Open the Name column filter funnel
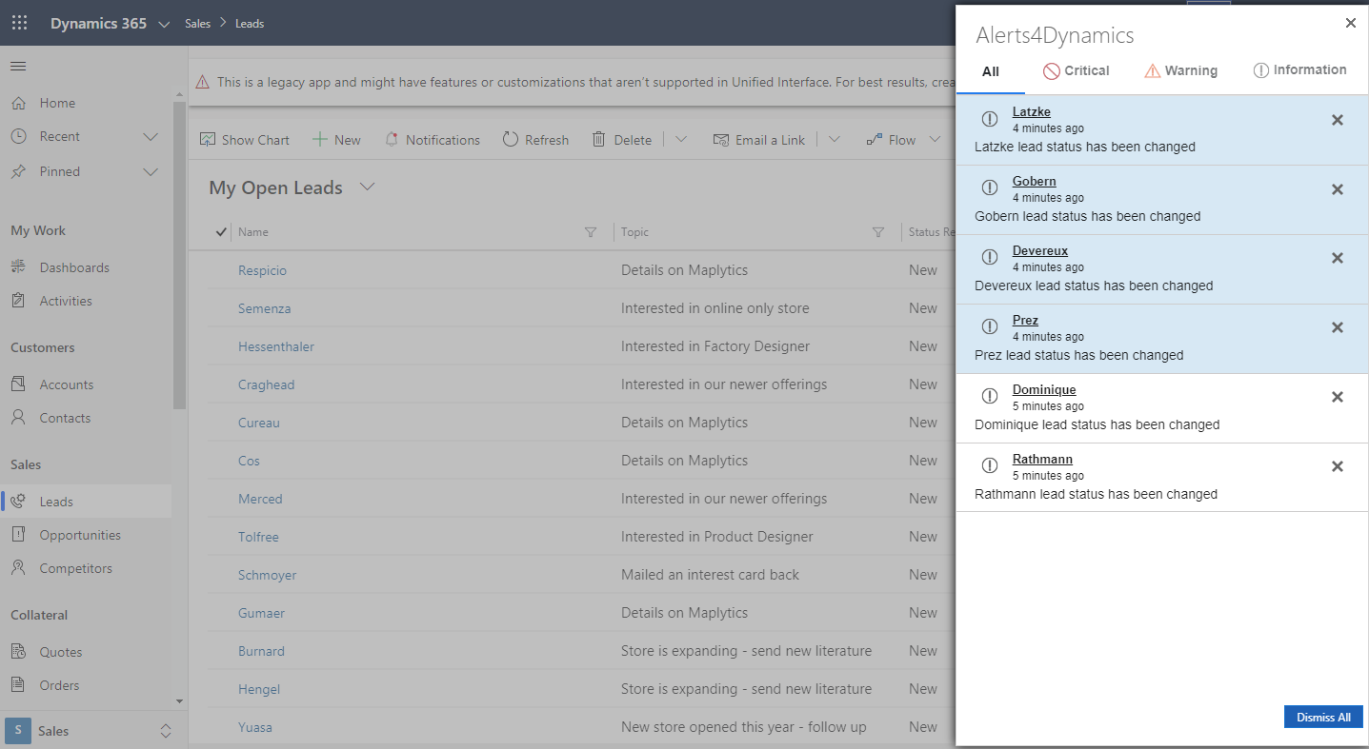 tap(590, 232)
